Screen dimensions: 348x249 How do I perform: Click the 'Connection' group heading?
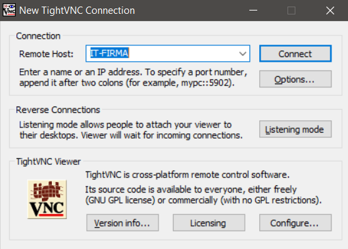(38, 36)
